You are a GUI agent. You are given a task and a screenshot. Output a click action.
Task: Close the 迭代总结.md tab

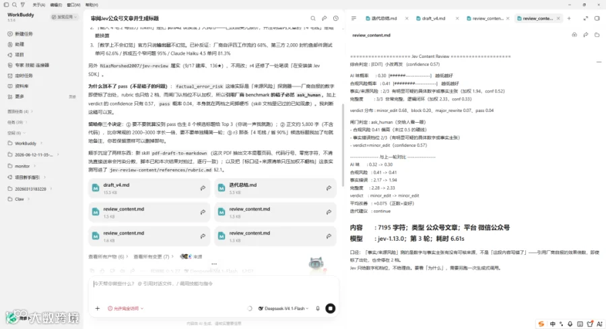coord(407,18)
